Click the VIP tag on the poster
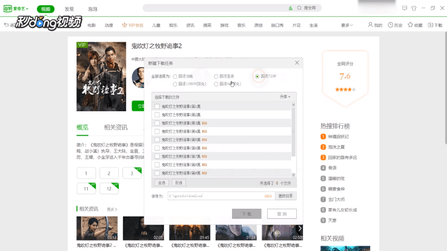 pos(82,45)
